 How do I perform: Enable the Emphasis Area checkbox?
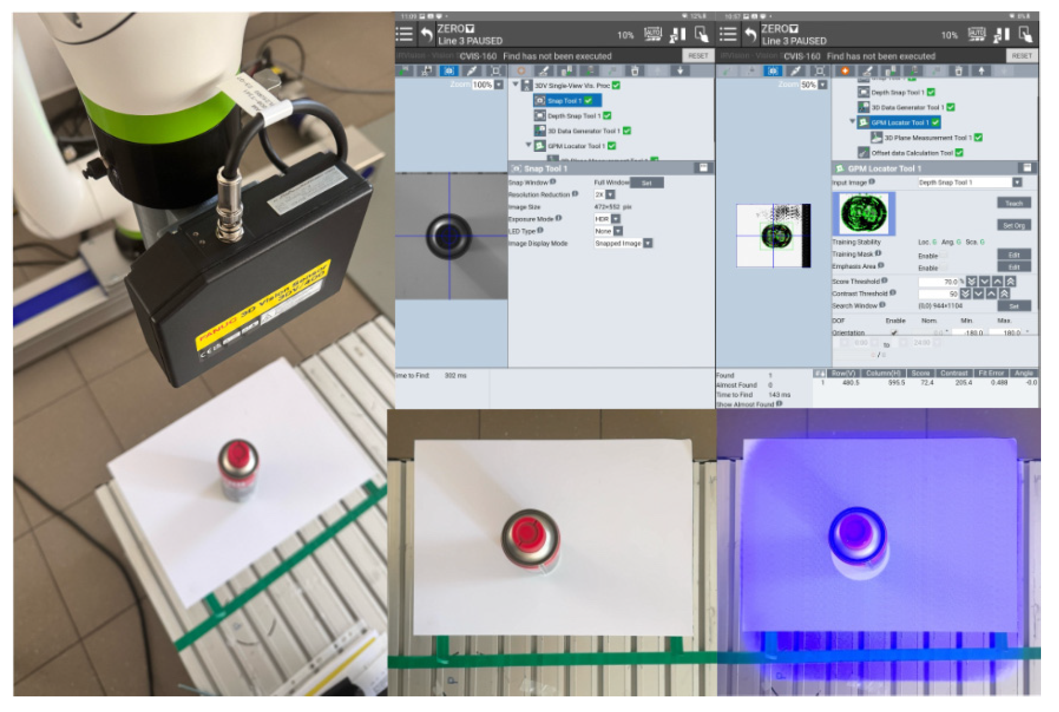pyautogui.click(x=944, y=267)
